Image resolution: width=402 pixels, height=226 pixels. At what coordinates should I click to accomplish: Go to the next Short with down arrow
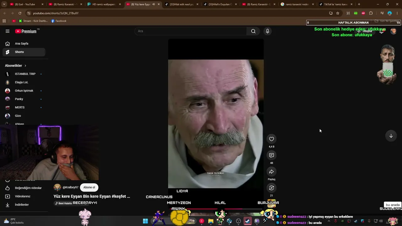click(x=391, y=136)
